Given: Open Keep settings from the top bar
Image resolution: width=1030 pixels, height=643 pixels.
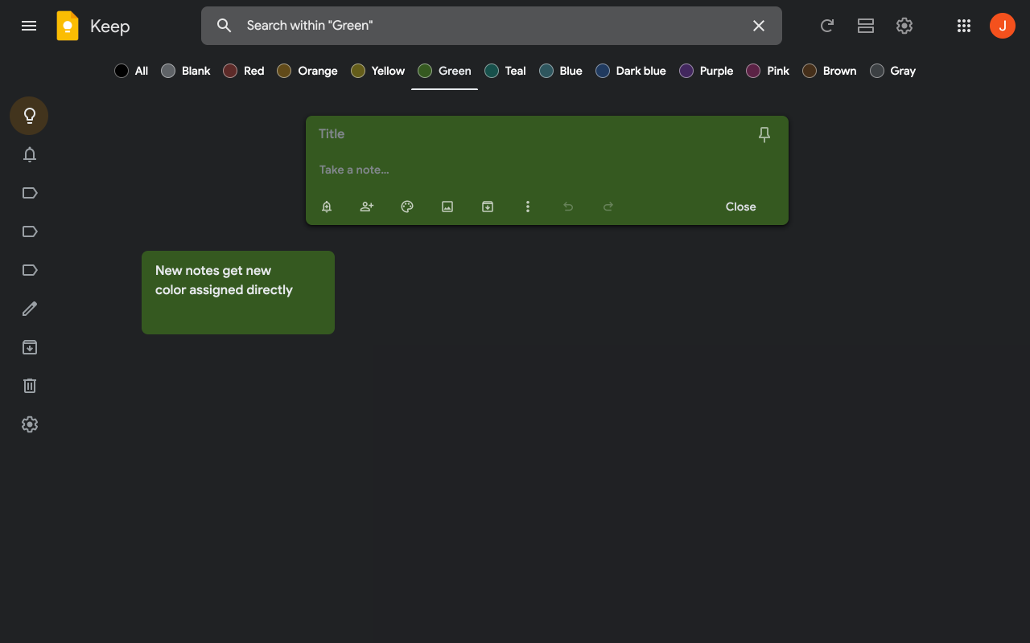Looking at the screenshot, I should (904, 26).
